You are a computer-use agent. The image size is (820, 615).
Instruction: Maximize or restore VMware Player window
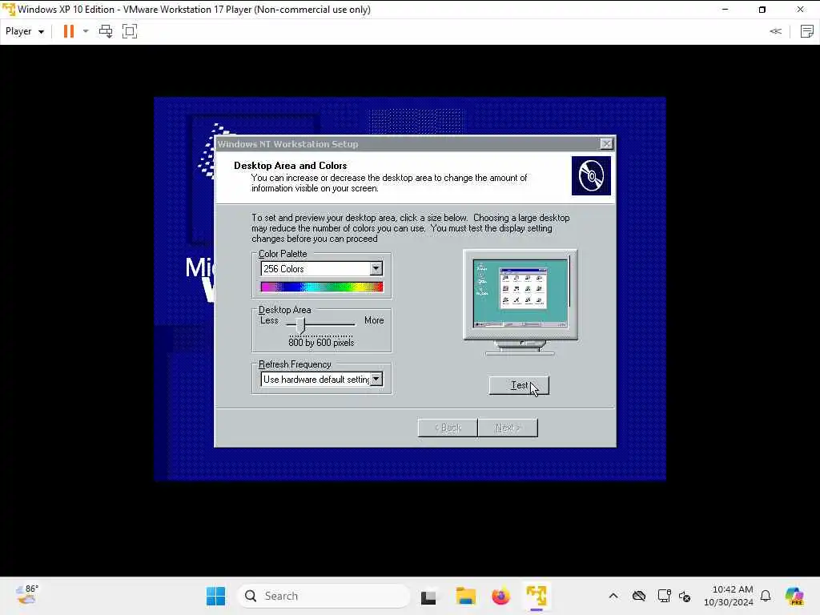tap(762, 10)
